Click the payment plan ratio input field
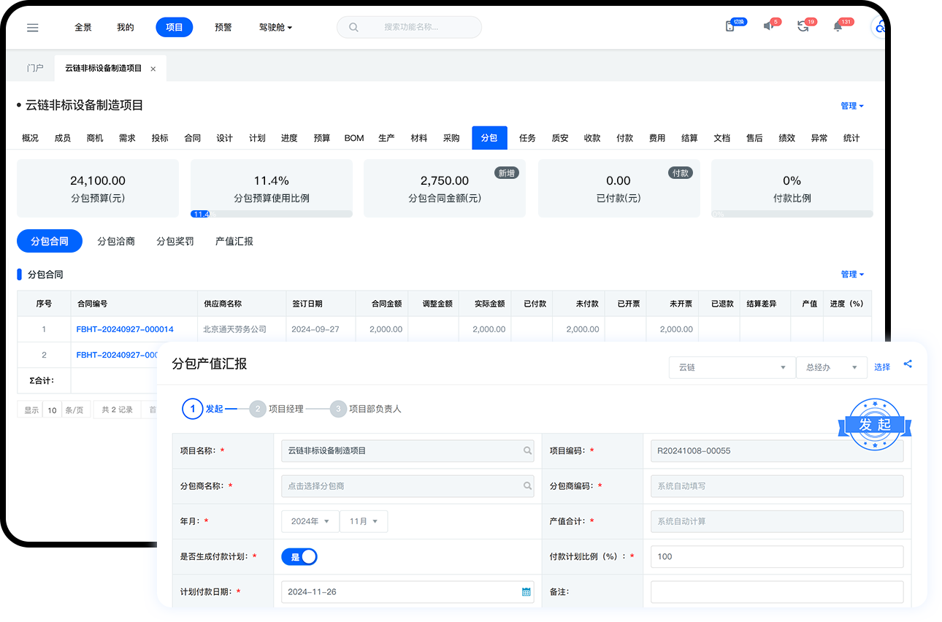942x622 pixels. click(x=776, y=556)
